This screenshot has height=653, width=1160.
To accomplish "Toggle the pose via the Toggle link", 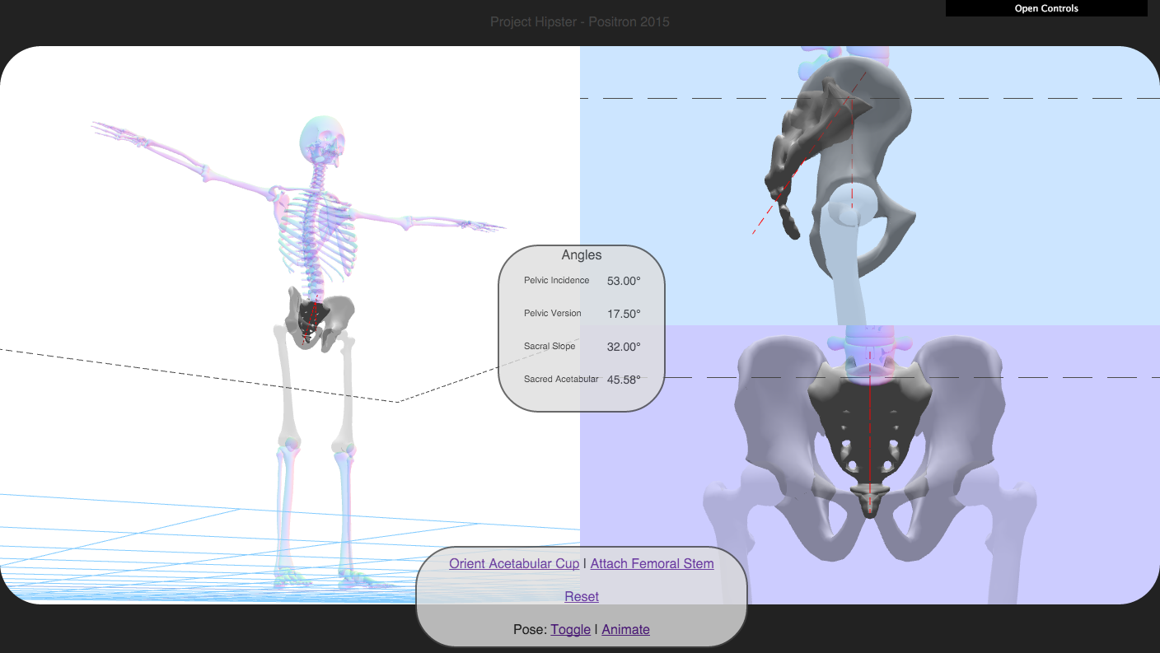I will pyautogui.click(x=570, y=629).
